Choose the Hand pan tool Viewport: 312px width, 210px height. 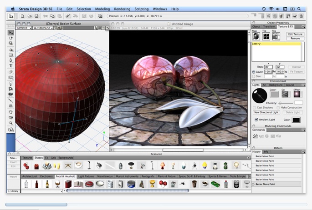pos(10,112)
